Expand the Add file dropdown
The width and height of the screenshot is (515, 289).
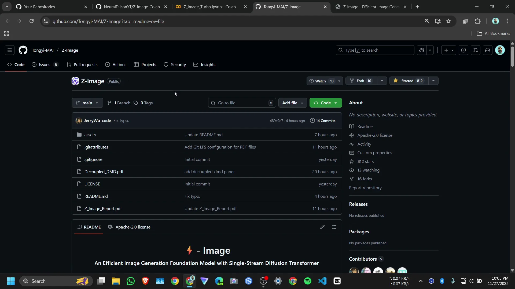pos(292,103)
